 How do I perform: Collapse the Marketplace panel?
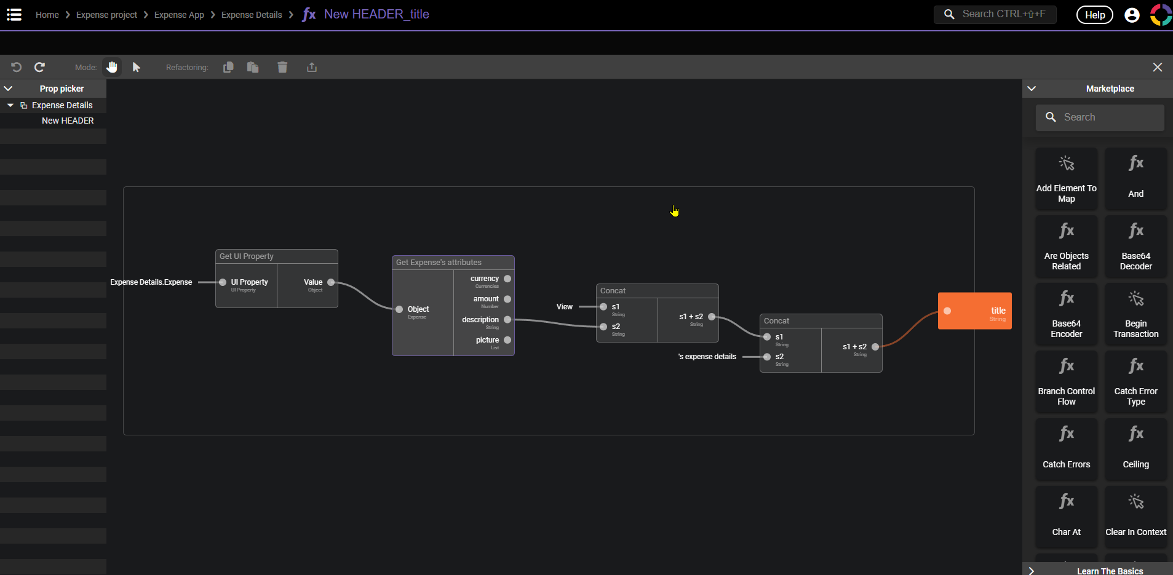click(x=1032, y=89)
